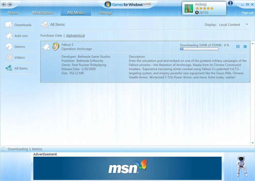Click the scrollbar down arrow
255x181 pixels.
point(253,143)
